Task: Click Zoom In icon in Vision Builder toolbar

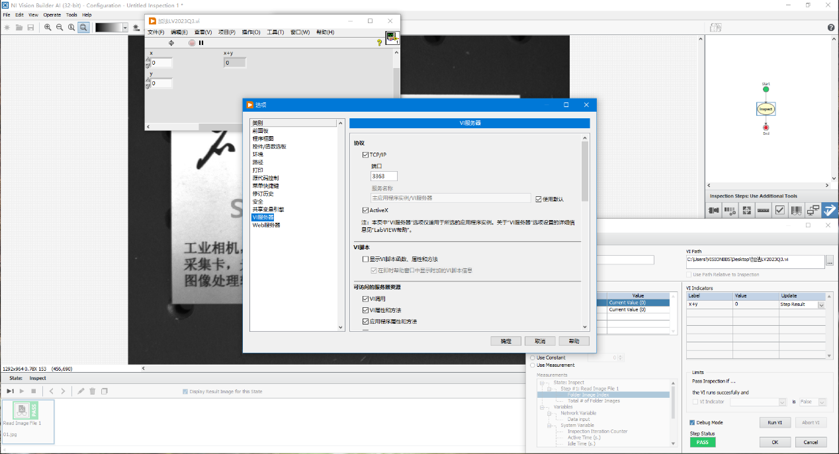Action: click(48, 27)
